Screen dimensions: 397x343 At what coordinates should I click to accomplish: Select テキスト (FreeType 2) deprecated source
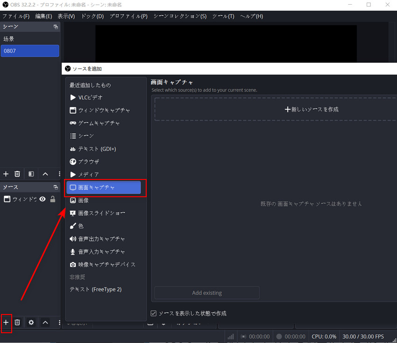104,289
